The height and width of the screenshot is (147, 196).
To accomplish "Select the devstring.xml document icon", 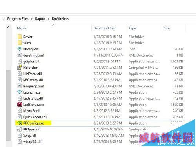I will coord(20,55).
